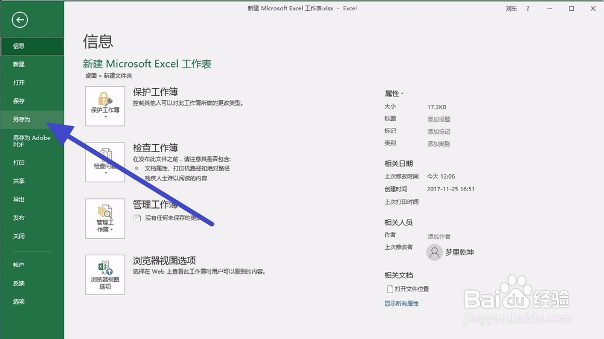Click 添加作者 field
Viewport: 604px width, 339px height.
coord(439,236)
